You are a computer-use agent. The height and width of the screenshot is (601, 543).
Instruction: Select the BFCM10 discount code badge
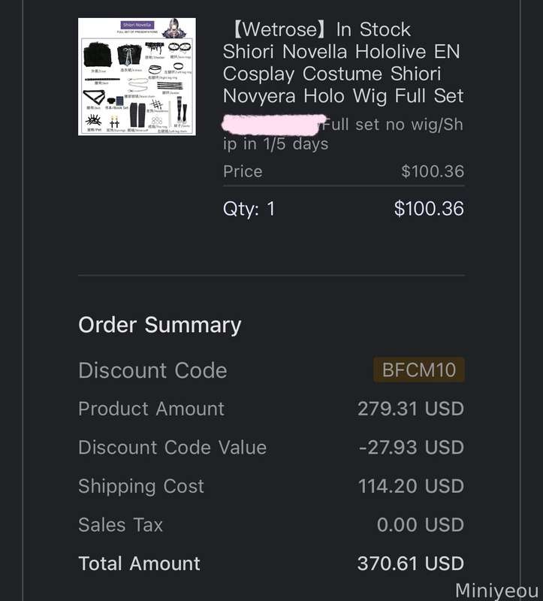pyautogui.click(x=419, y=370)
